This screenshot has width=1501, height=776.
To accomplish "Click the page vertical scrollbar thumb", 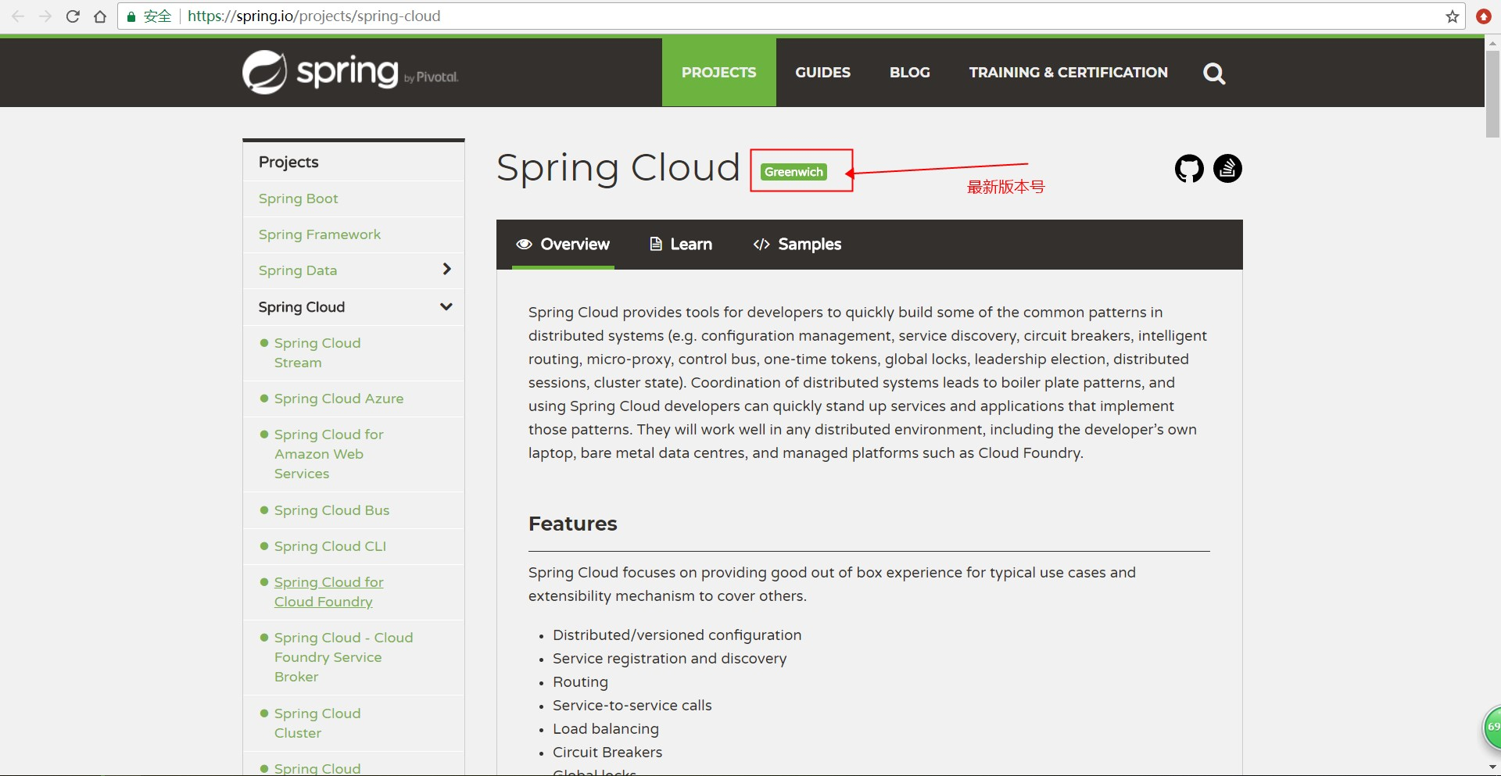I will (1492, 95).
